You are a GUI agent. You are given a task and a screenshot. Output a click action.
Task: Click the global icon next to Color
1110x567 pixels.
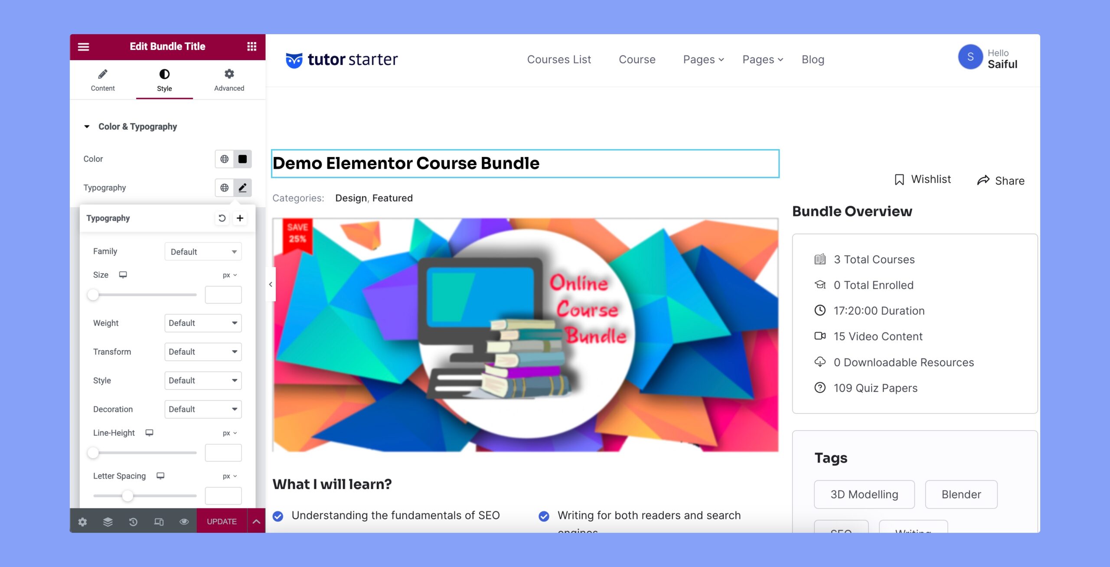click(224, 158)
